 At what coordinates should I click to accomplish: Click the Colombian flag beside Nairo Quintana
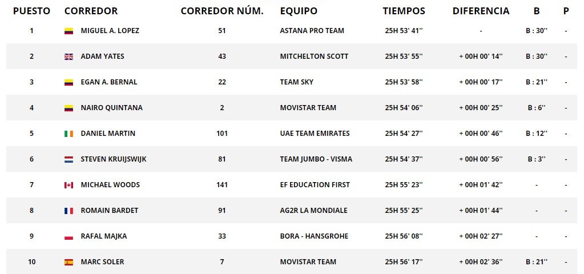click(x=69, y=108)
